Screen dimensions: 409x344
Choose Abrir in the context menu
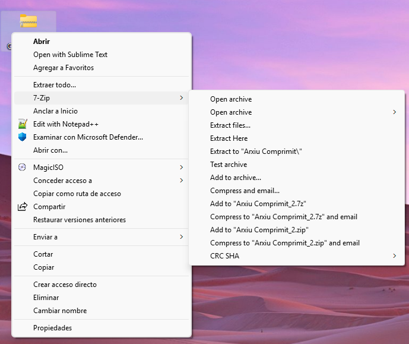pos(101,42)
